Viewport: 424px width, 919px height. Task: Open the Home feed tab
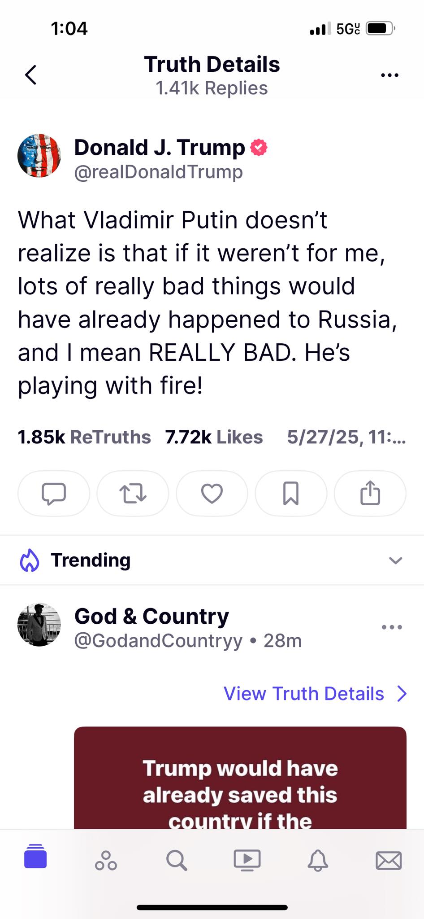(x=35, y=856)
